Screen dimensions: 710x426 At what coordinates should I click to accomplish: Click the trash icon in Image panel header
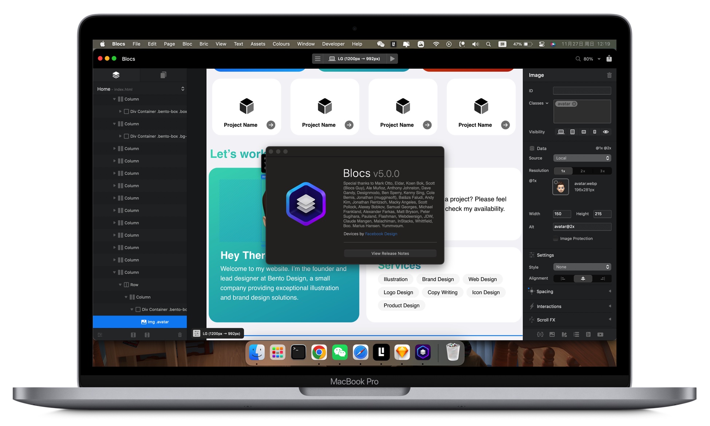pyautogui.click(x=608, y=75)
